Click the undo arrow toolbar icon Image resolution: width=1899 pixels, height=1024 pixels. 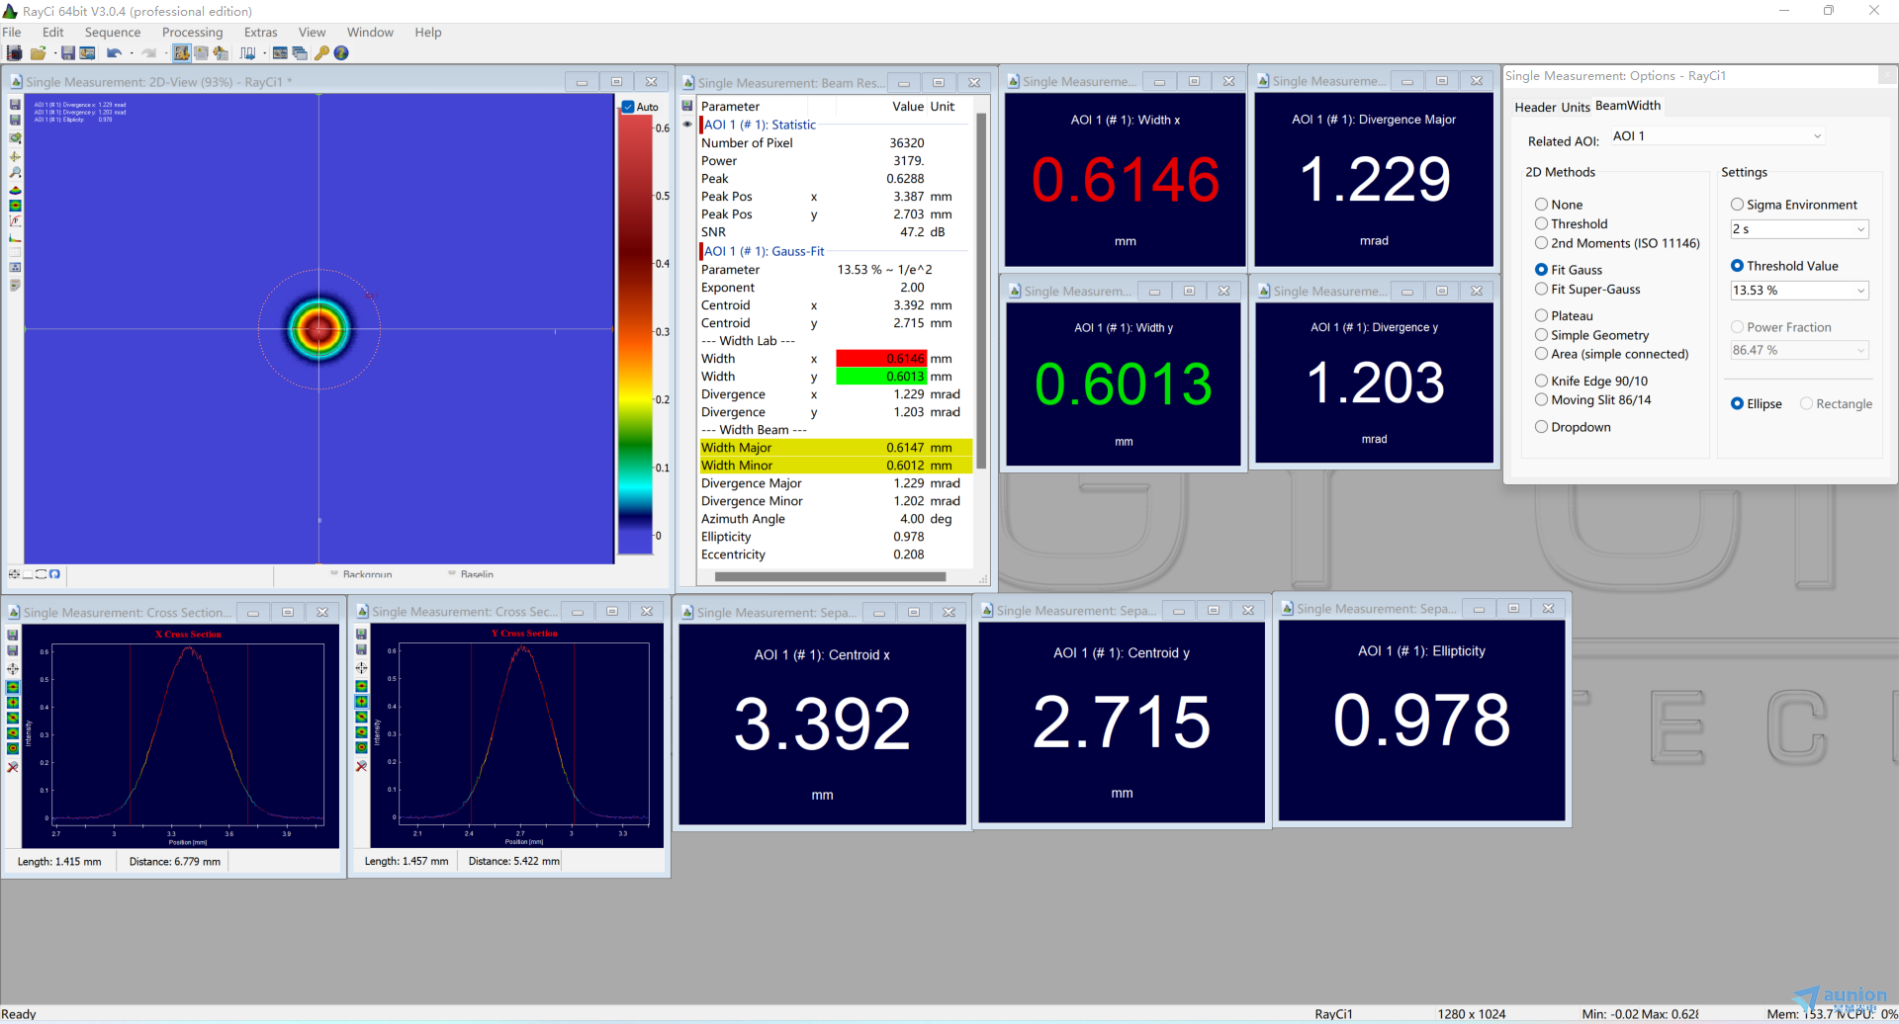[x=114, y=53]
